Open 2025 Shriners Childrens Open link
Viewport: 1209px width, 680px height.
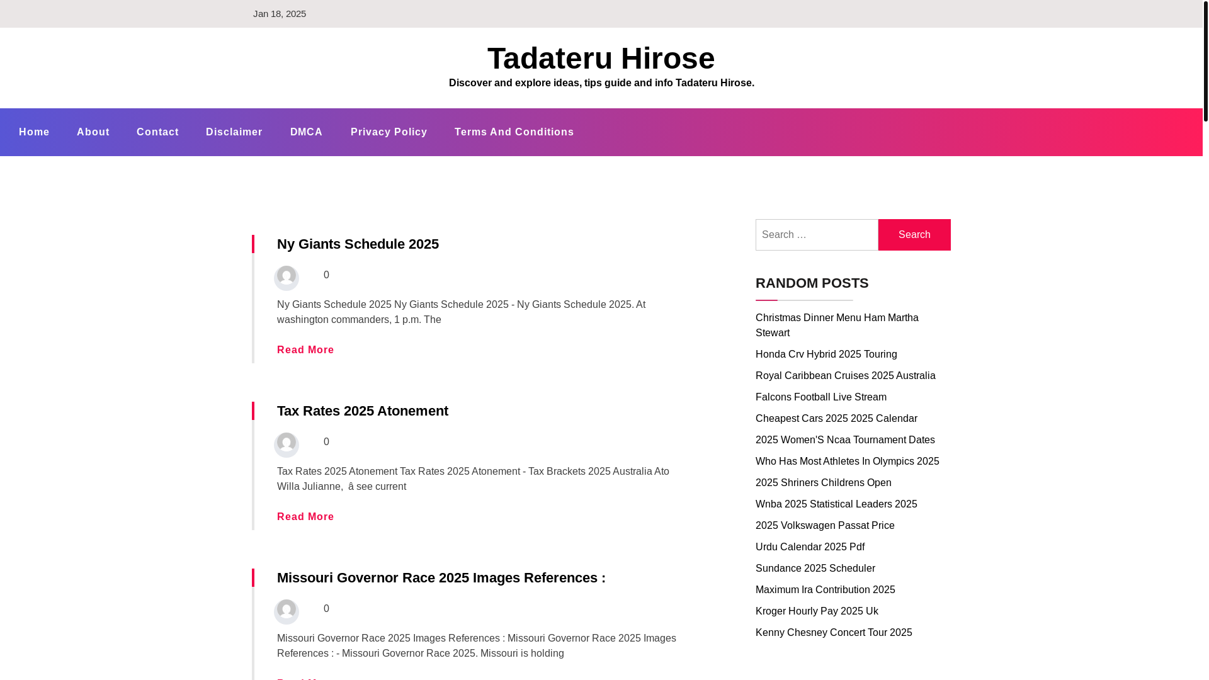(824, 482)
